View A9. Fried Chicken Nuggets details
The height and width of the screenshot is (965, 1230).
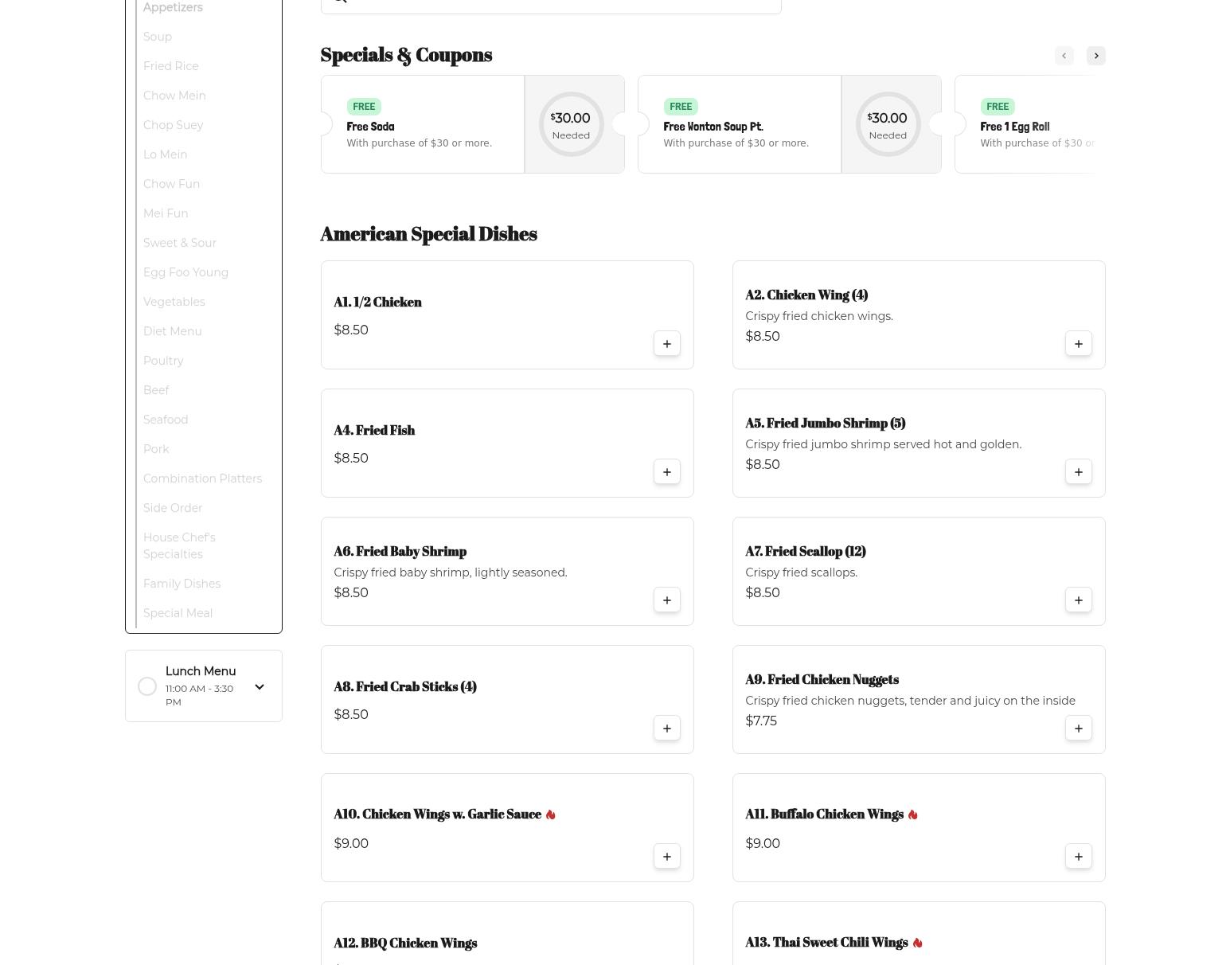click(x=822, y=680)
